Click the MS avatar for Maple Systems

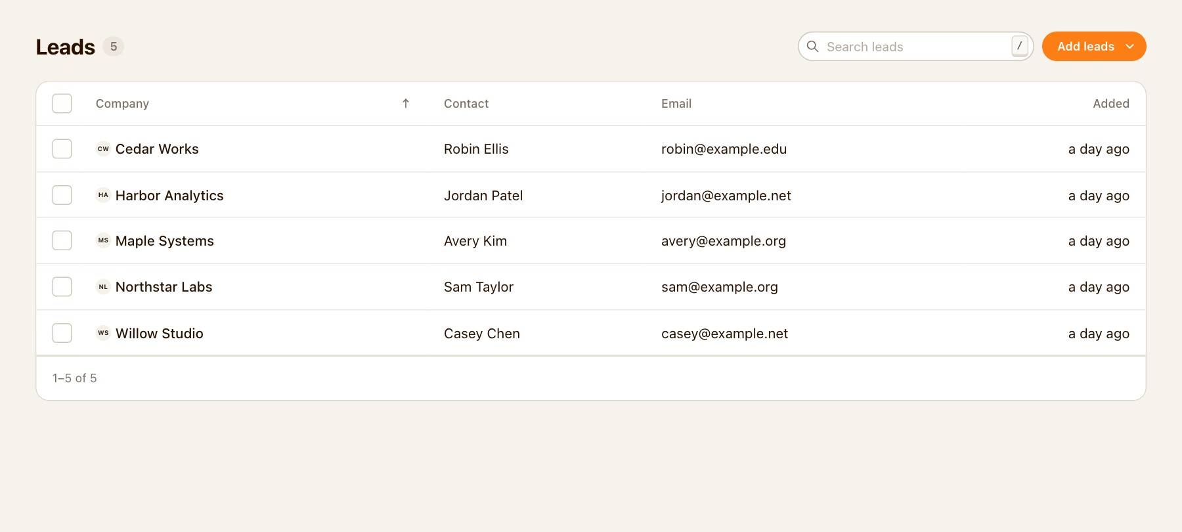click(103, 240)
